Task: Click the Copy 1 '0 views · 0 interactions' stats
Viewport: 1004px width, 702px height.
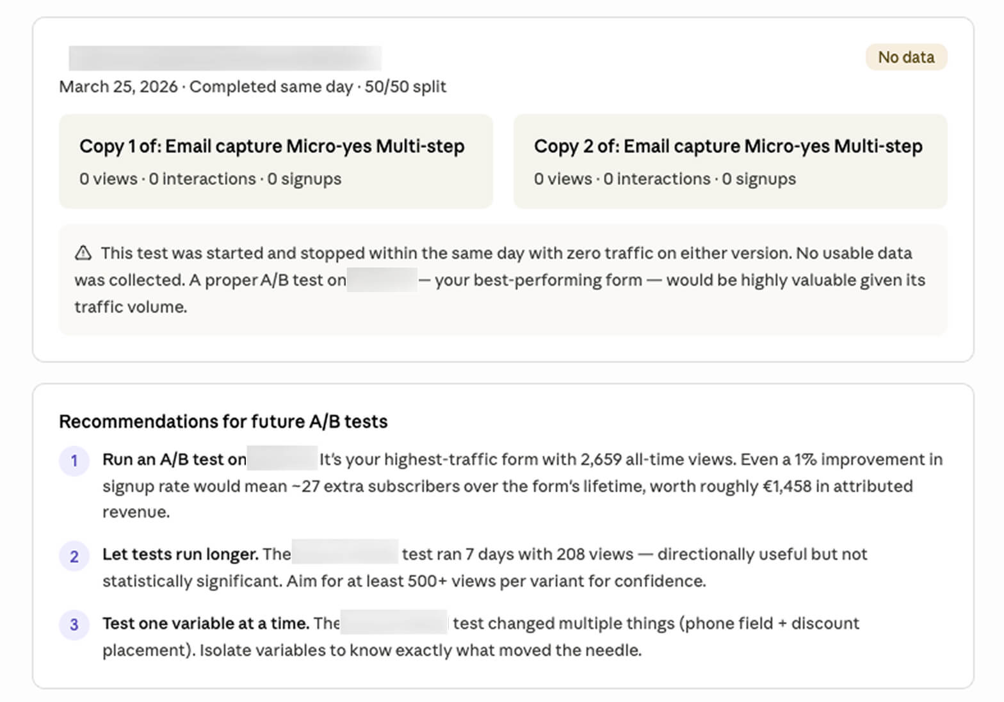Action: pos(210,179)
